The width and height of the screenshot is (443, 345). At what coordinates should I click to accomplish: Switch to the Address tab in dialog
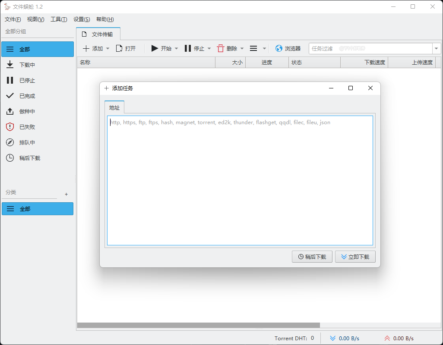click(x=114, y=107)
